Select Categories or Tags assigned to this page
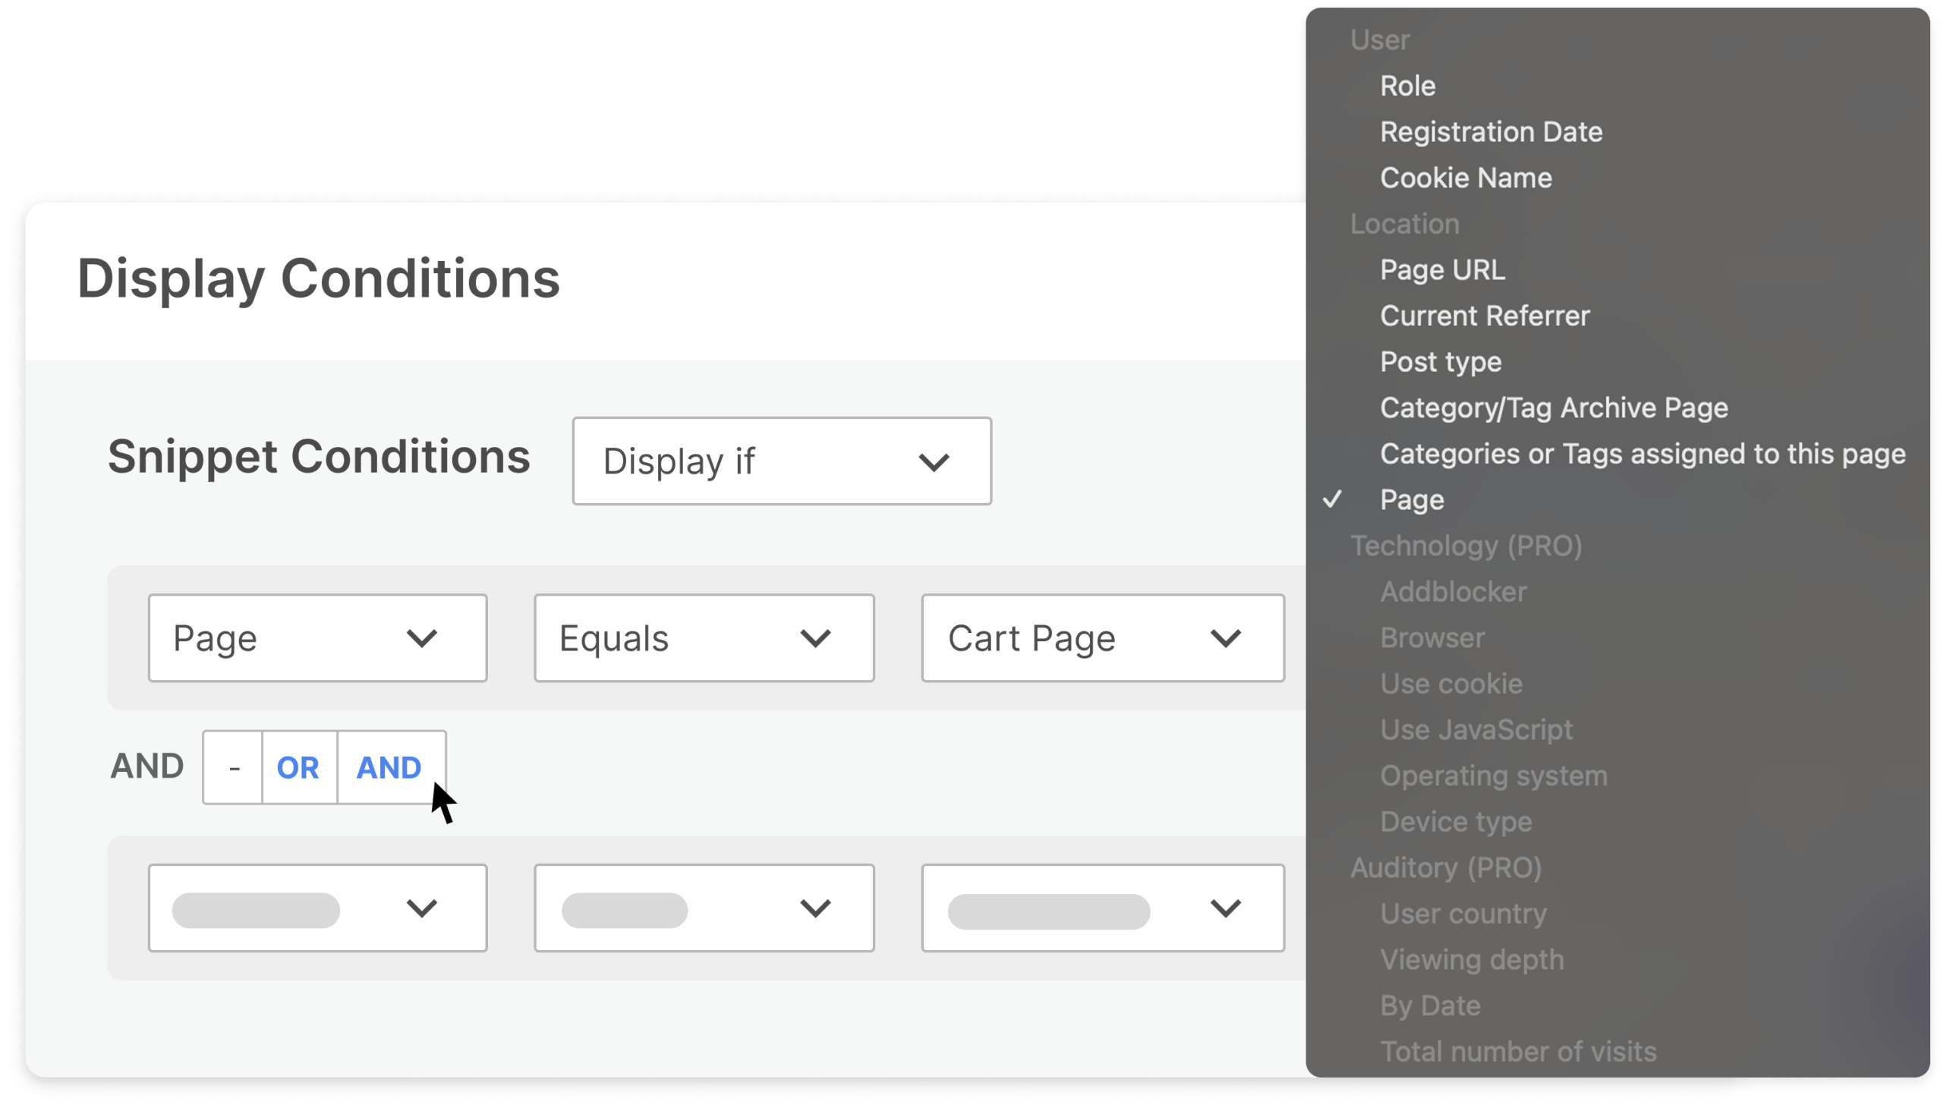 click(1642, 455)
